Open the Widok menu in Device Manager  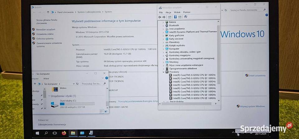[x=177, y=12]
